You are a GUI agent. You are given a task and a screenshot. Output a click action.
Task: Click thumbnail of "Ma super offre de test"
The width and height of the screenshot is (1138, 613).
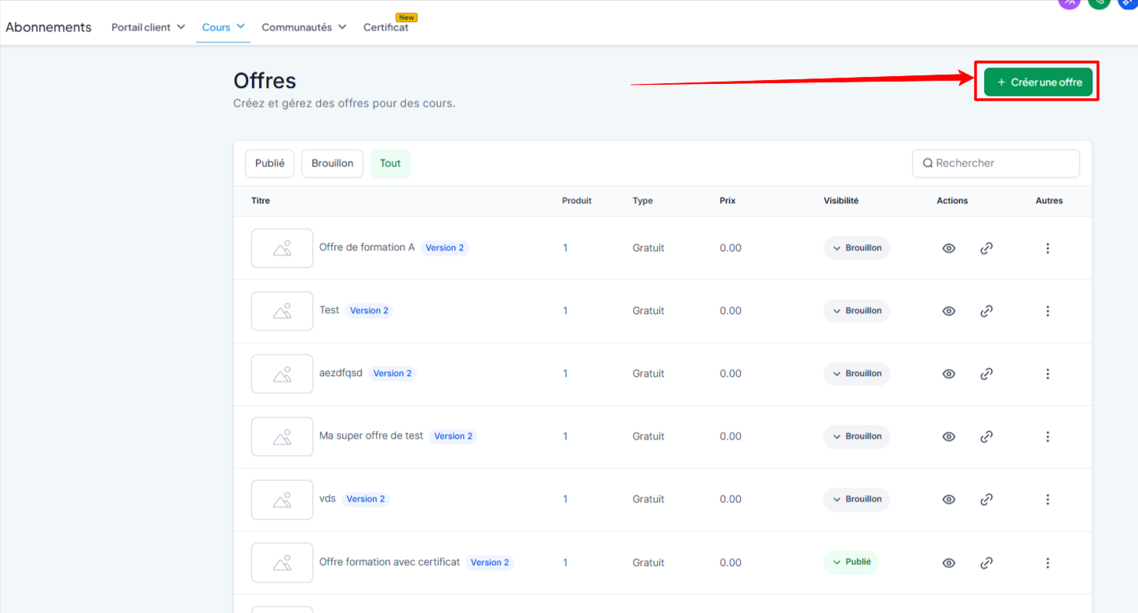pos(283,436)
